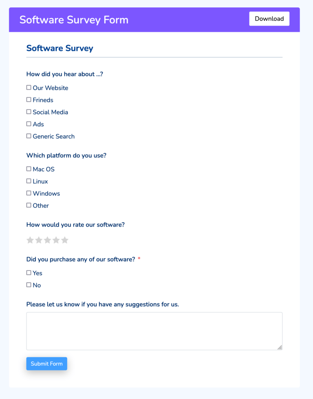Screen dimensions: 313x399
Task: Answer Yes to the purchase question
Action: pos(29,272)
